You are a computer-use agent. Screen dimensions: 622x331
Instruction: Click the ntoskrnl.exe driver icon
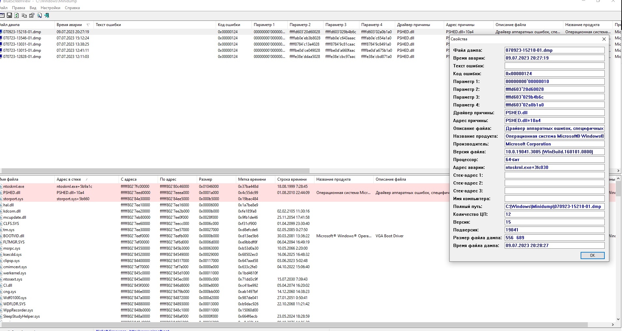[1, 186]
